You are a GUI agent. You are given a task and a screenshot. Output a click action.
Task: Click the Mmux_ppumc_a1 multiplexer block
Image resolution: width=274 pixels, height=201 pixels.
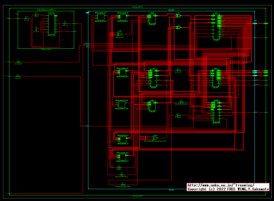(123, 139)
